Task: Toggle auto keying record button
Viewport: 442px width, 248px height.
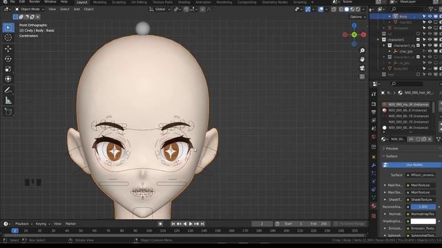Action: tap(160, 224)
